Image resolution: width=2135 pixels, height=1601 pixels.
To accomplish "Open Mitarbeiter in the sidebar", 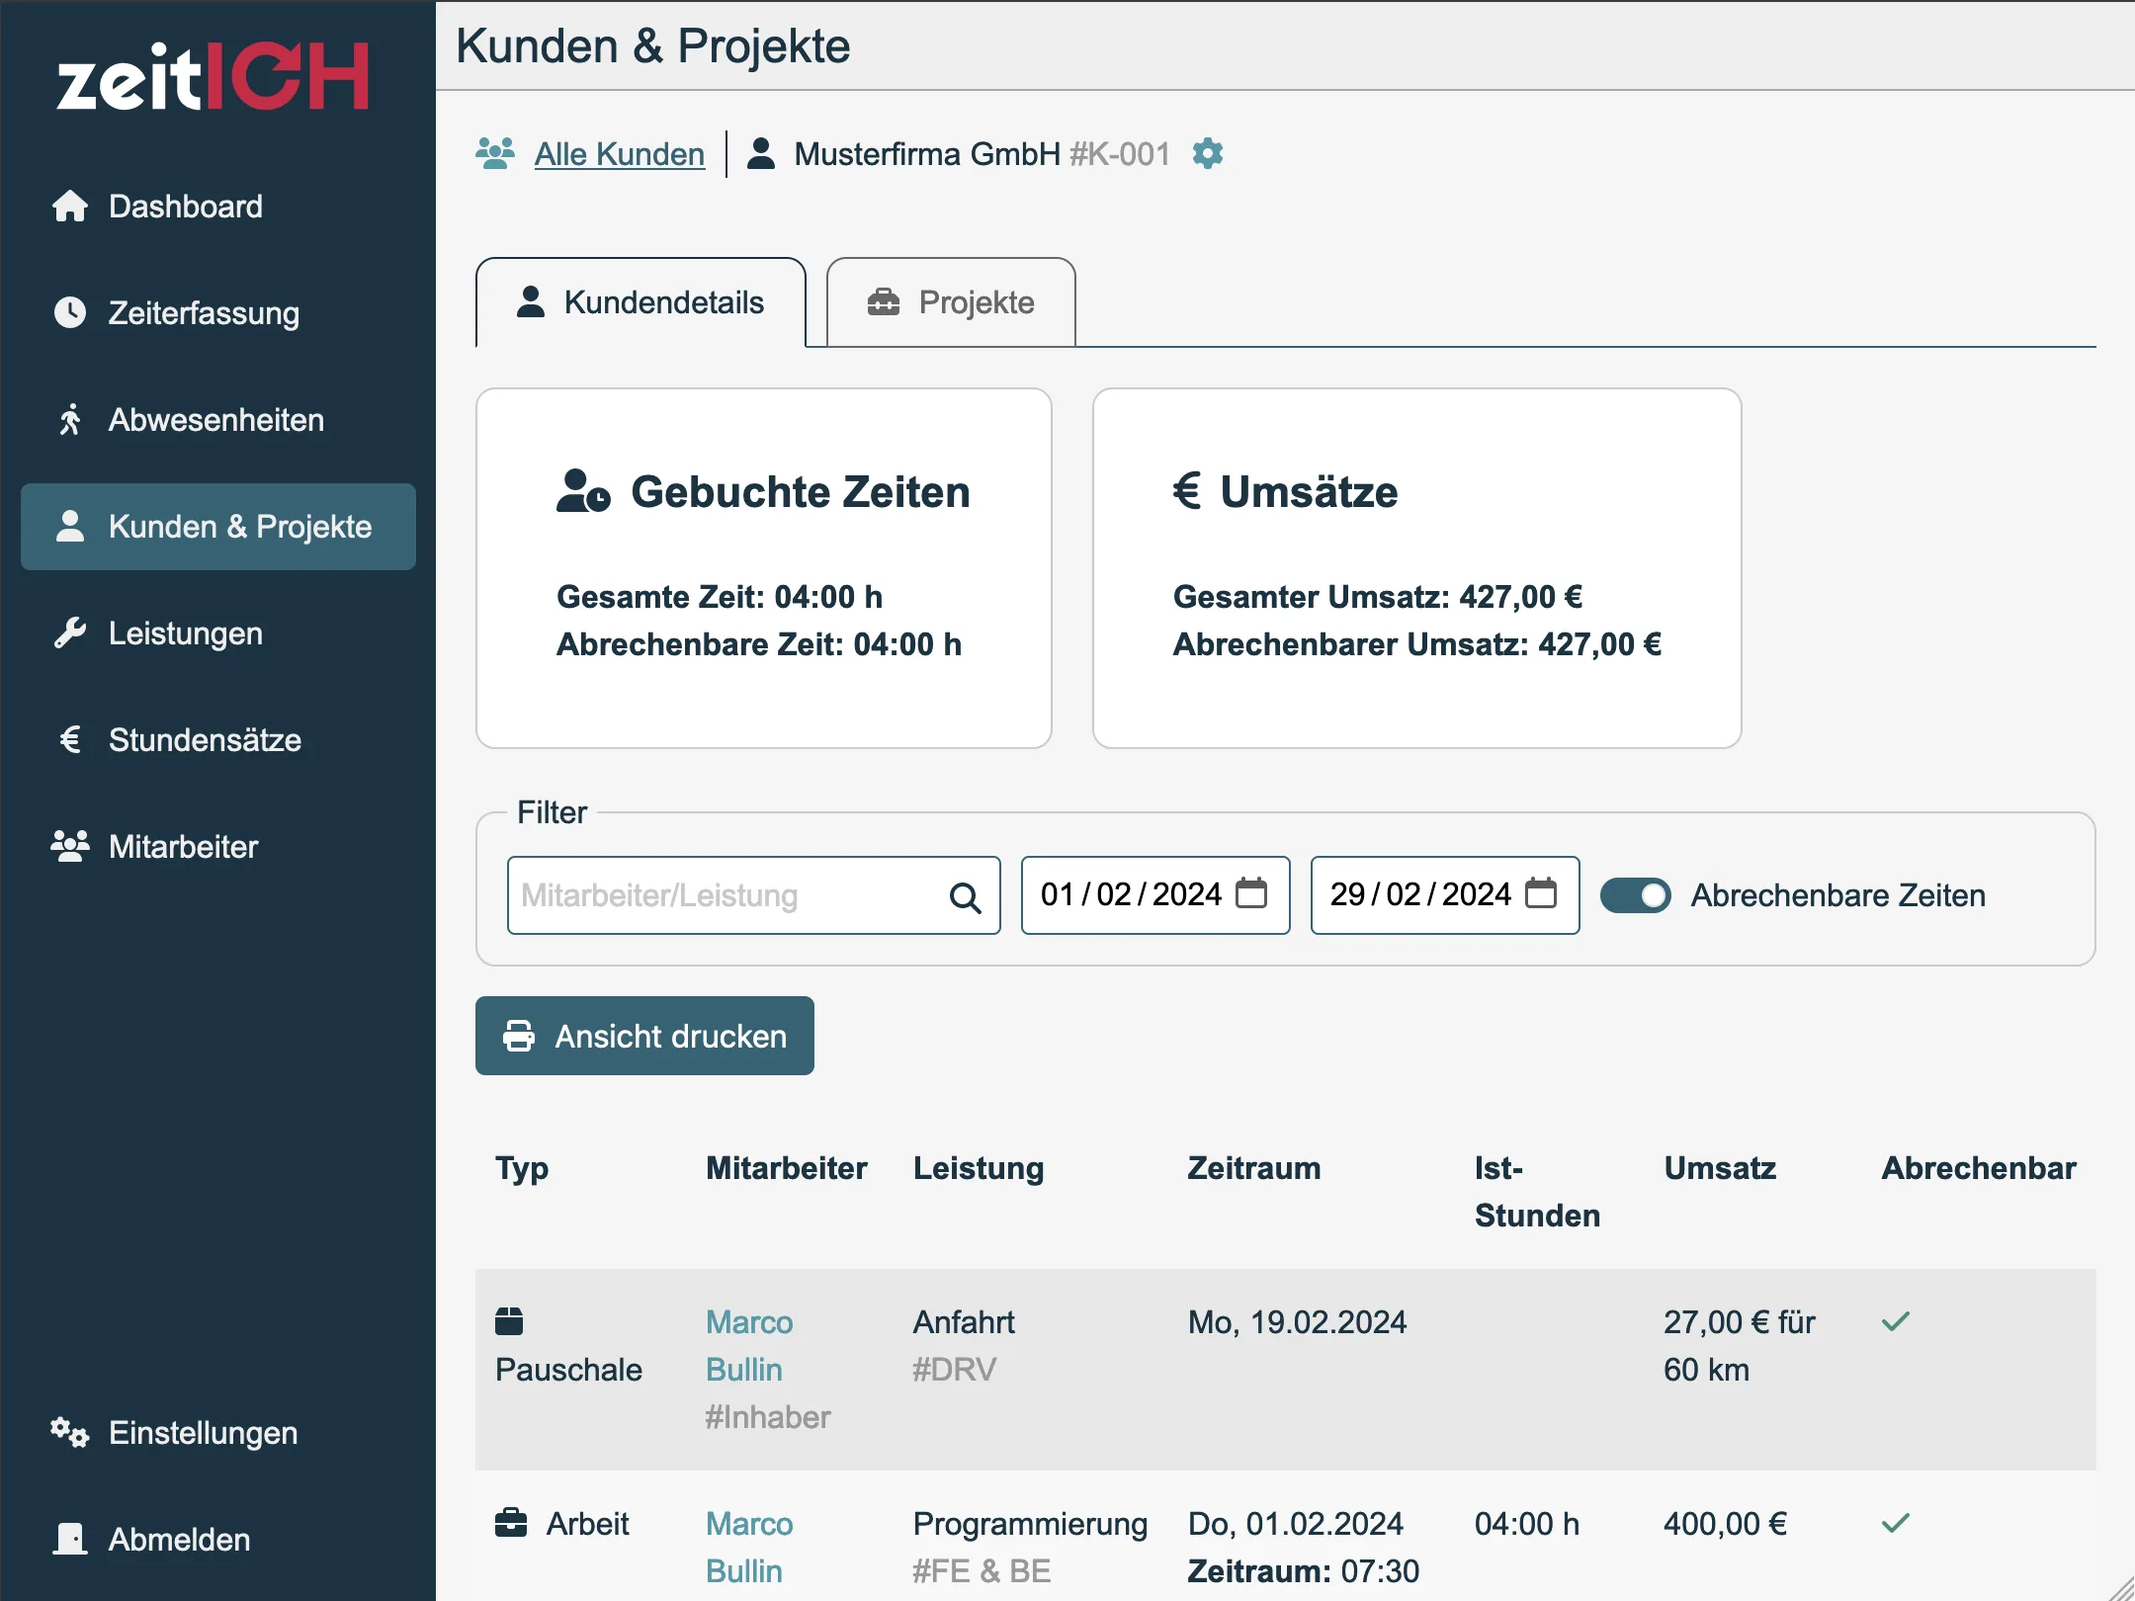I will point(217,847).
